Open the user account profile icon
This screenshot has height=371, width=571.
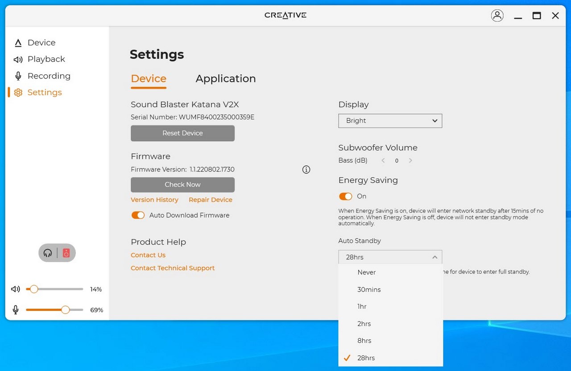tap(497, 16)
